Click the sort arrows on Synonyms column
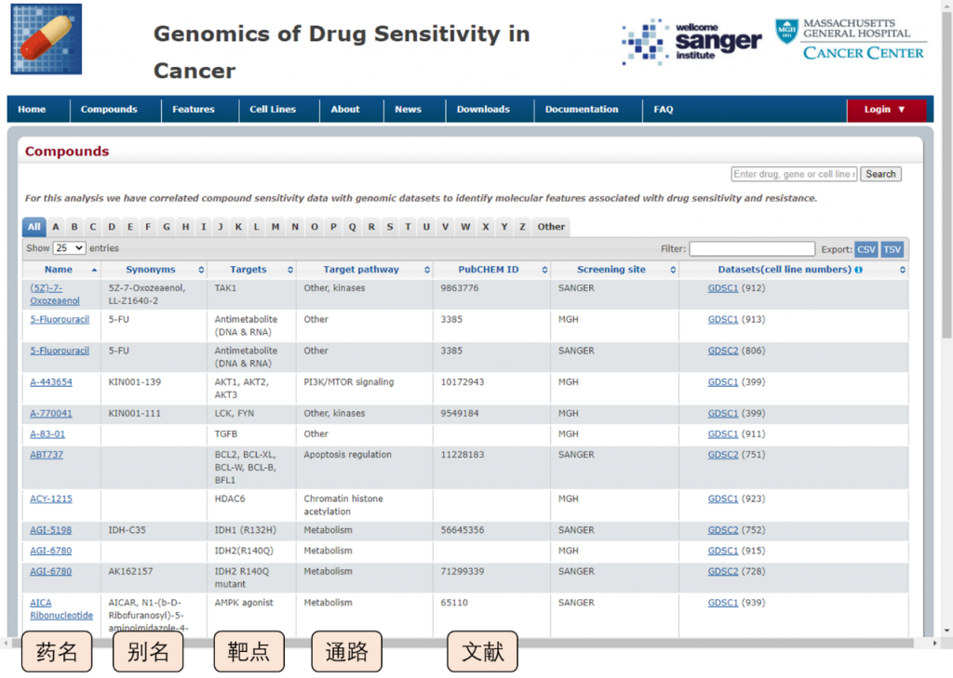The width and height of the screenshot is (953, 678). click(200, 270)
